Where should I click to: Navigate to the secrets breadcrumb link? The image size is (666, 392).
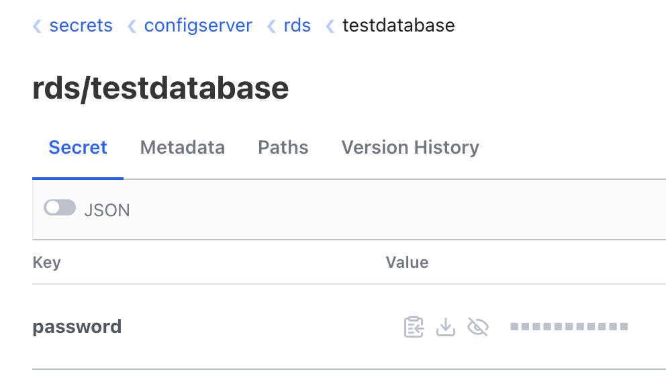[x=81, y=26]
